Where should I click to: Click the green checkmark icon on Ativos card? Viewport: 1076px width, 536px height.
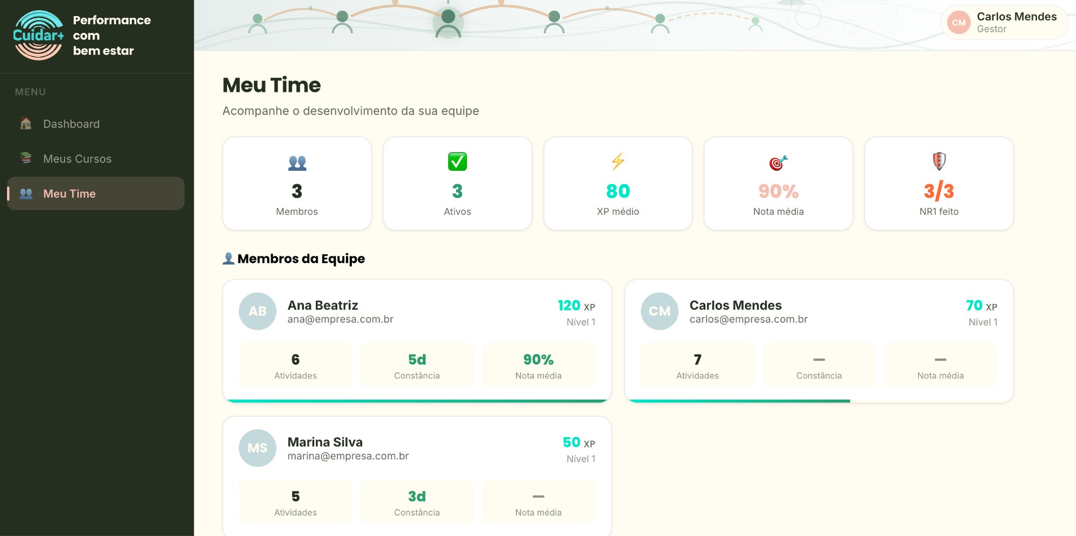pyautogui.click(x=457, y=162)
